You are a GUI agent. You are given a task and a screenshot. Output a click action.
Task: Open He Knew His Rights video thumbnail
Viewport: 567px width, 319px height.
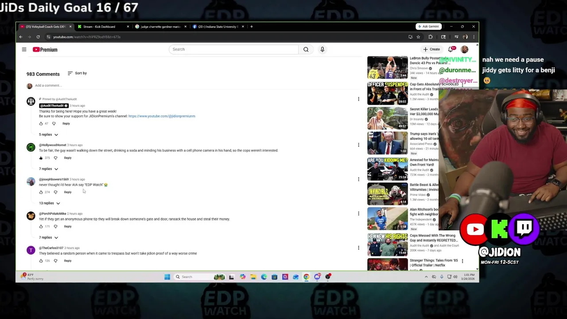[387, 245]
